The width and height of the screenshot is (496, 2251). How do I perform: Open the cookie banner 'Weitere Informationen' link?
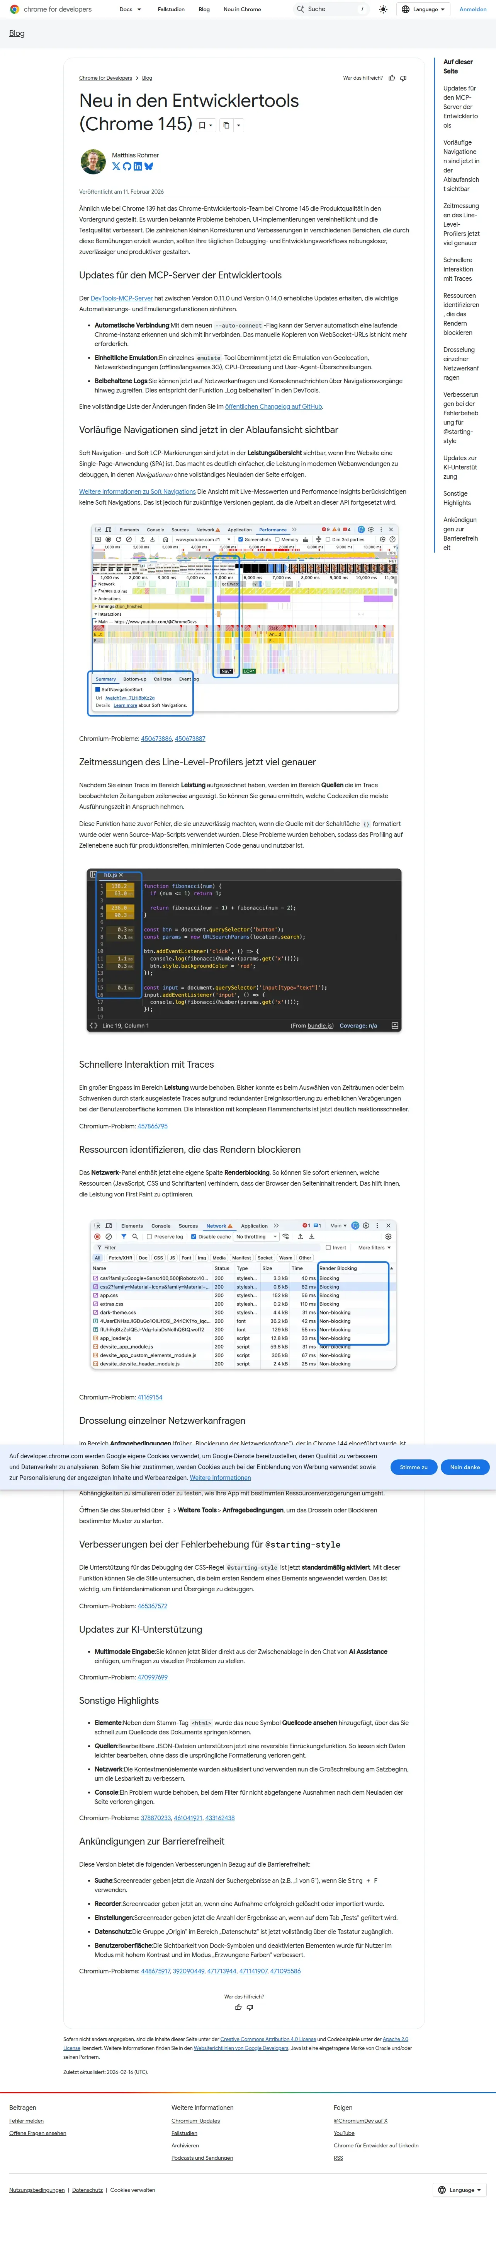pos(220,1478)
